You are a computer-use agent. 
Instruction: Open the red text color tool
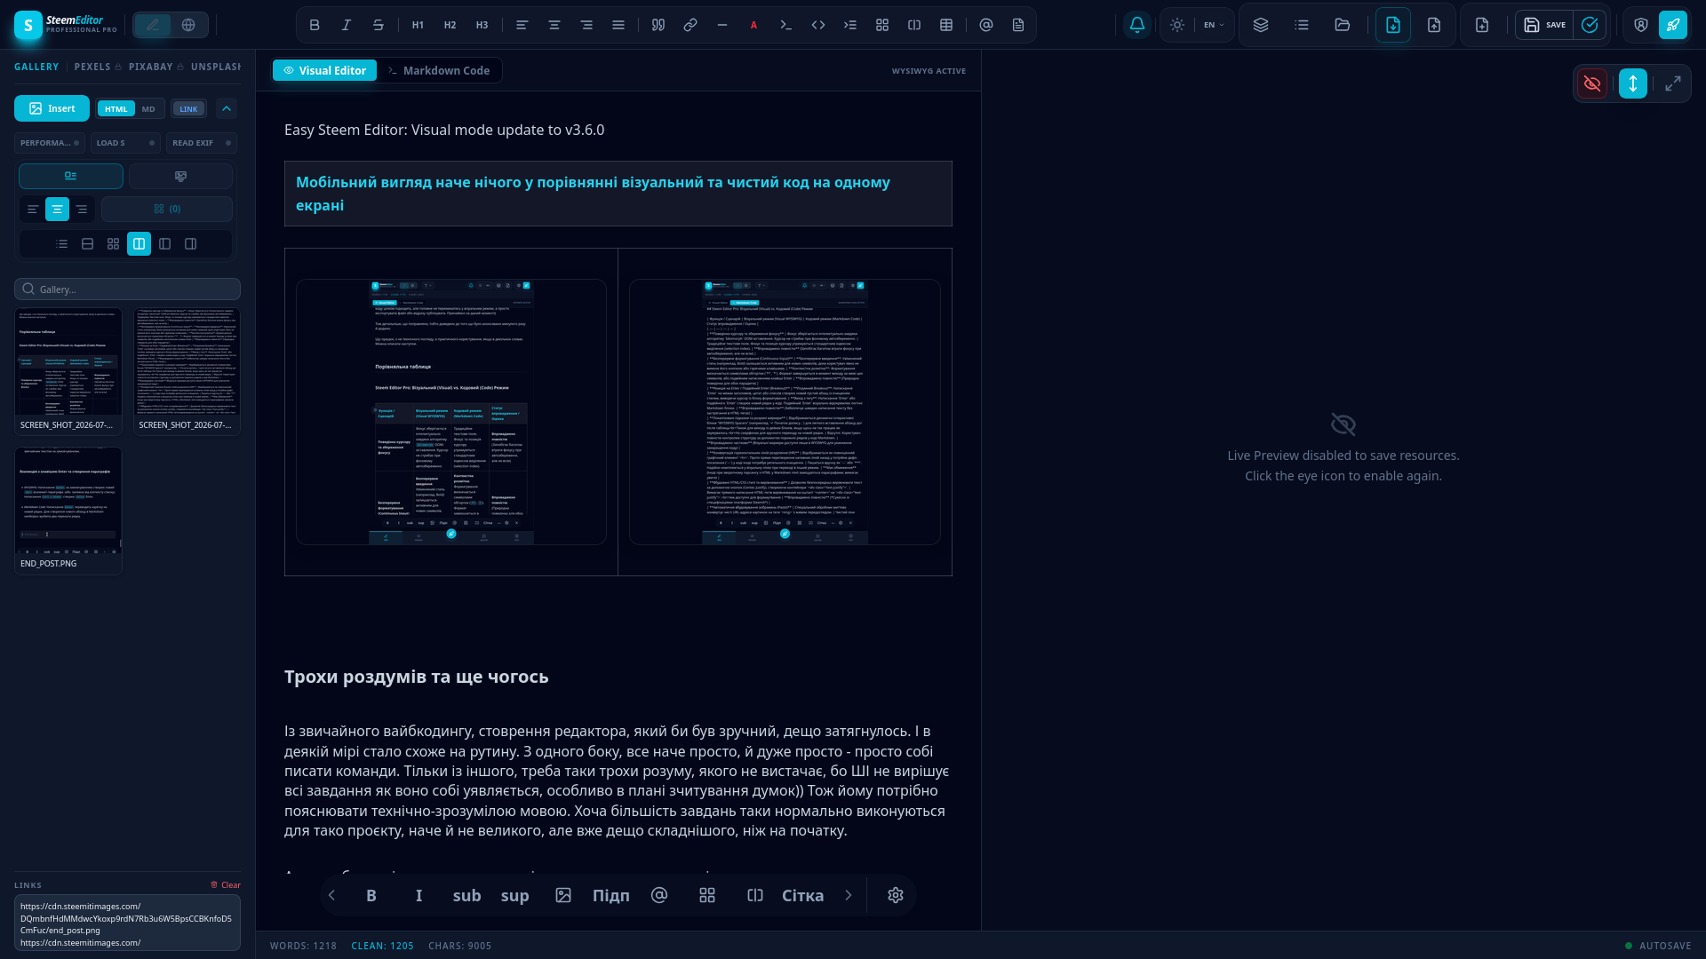coord(754,25)
